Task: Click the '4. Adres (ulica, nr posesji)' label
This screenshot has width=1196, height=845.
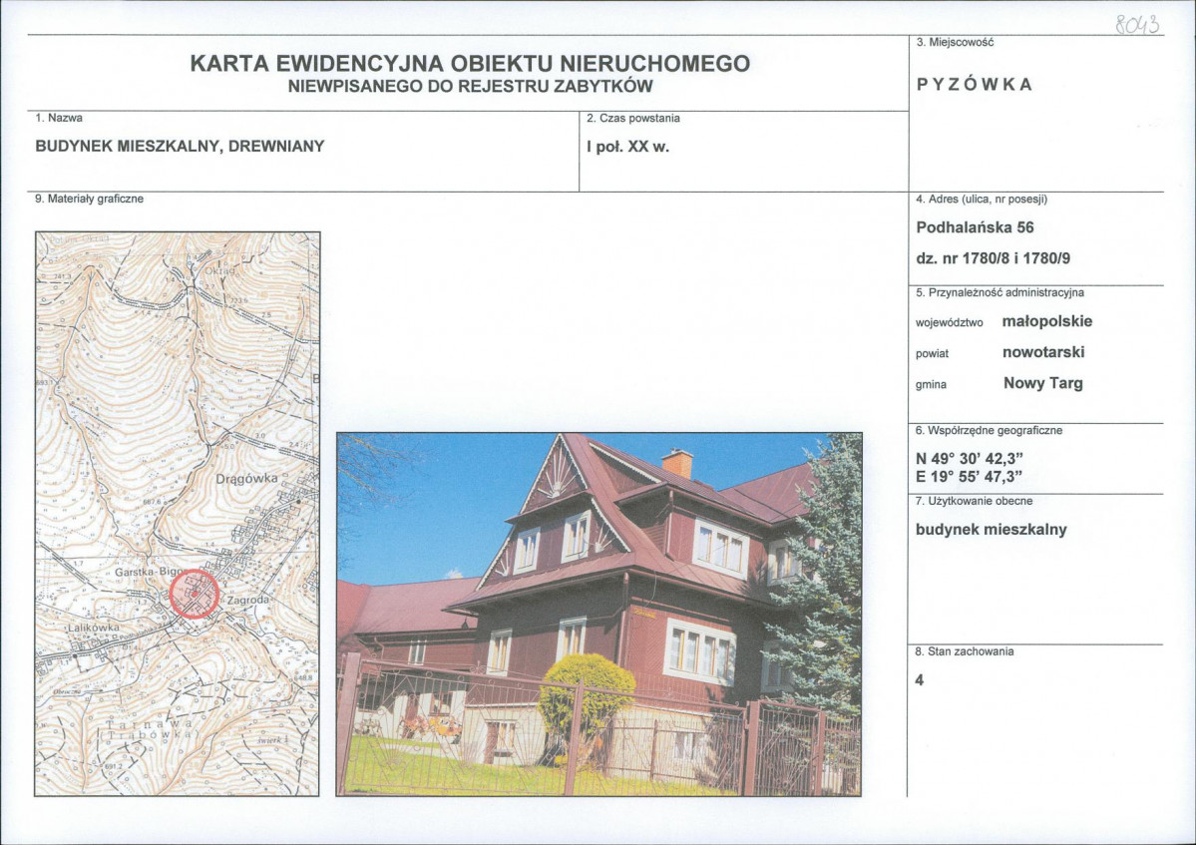Action: 982,200
